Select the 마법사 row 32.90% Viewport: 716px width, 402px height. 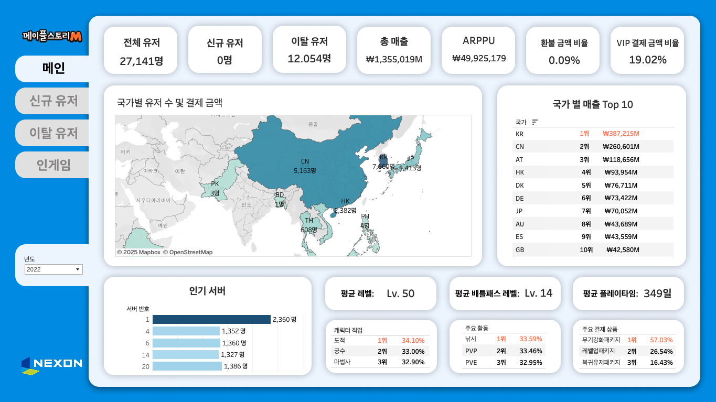click(381, 362)
